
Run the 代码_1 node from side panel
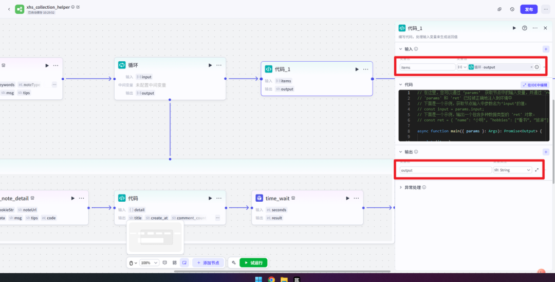click(x=514, y=28)
